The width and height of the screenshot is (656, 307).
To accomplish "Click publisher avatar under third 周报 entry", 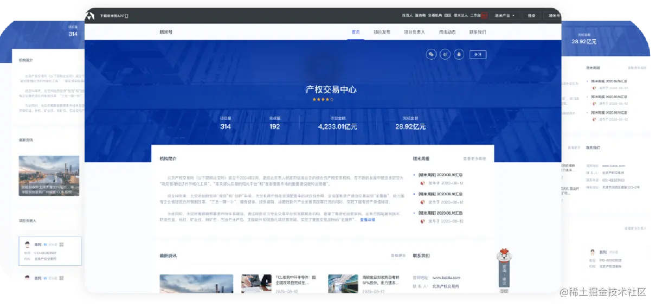I will pyautogui.click(x=423, y=221).
